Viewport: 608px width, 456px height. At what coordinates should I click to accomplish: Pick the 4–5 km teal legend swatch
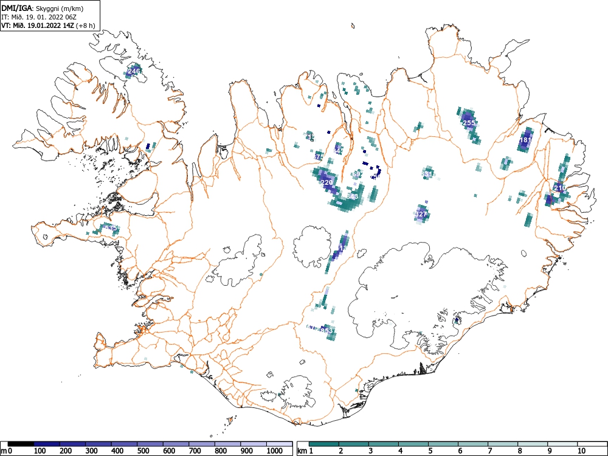(413, 444)
